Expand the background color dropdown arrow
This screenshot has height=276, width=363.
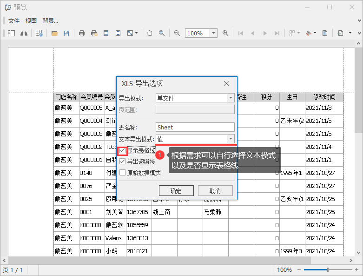315,33
